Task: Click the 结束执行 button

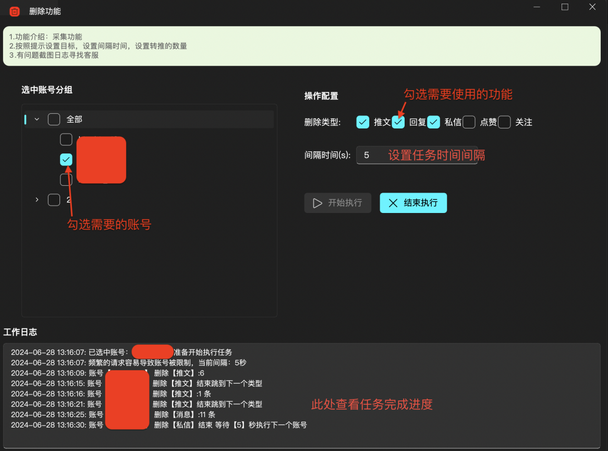Action: click(x=413, y=203)
